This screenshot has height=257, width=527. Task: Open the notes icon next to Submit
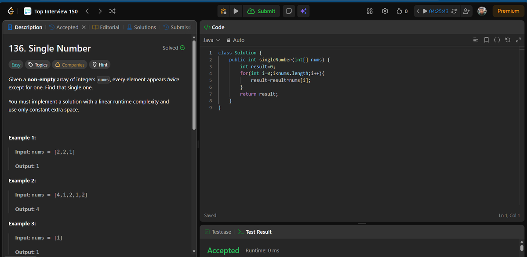[x=288, y=11]
